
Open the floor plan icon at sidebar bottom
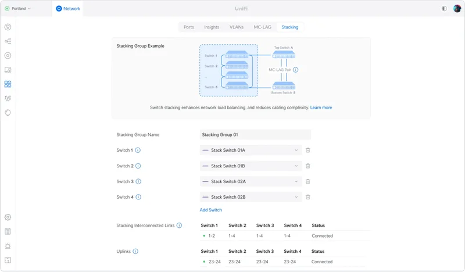pyautogui.click(x=8, y=260)
